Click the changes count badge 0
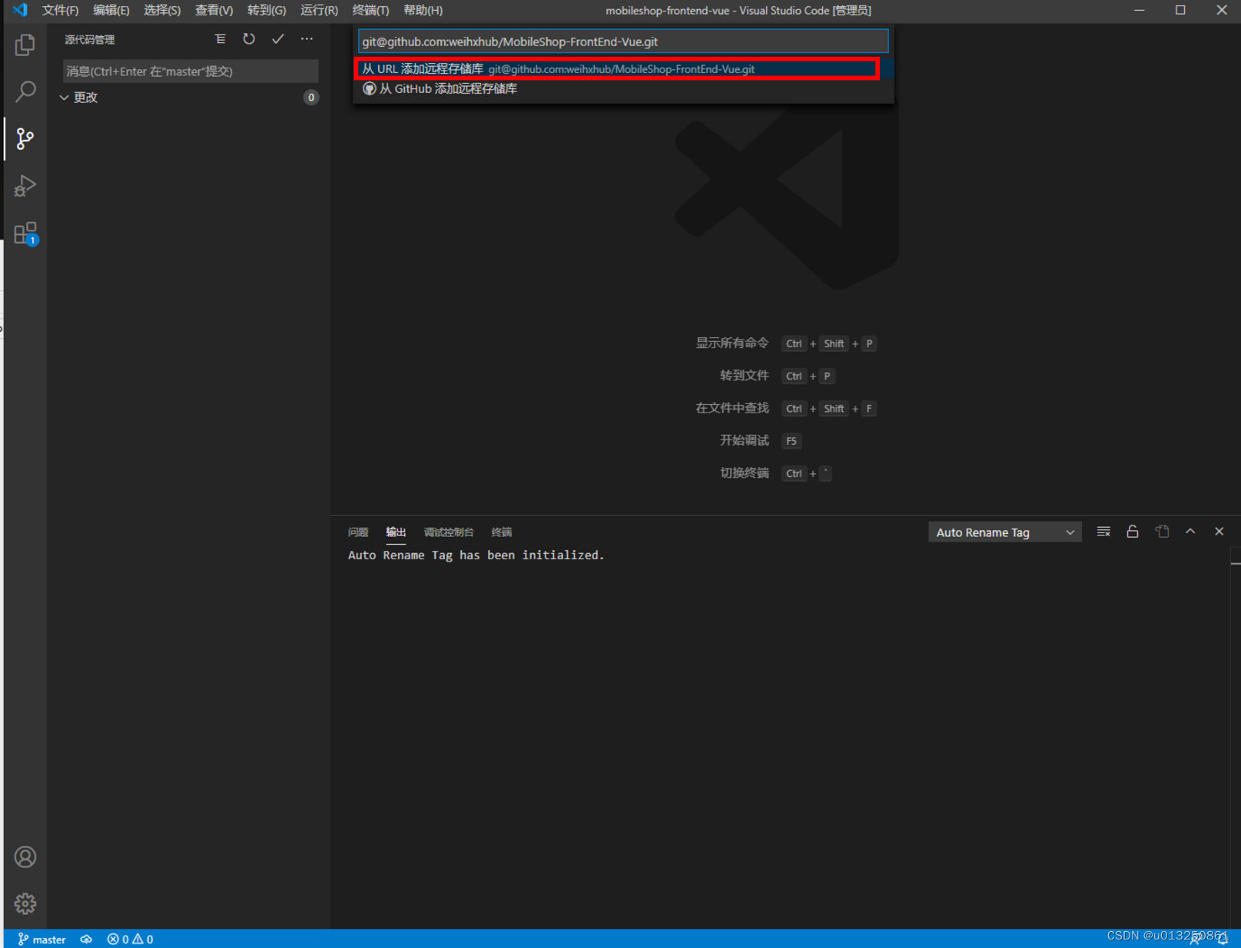 310,98
